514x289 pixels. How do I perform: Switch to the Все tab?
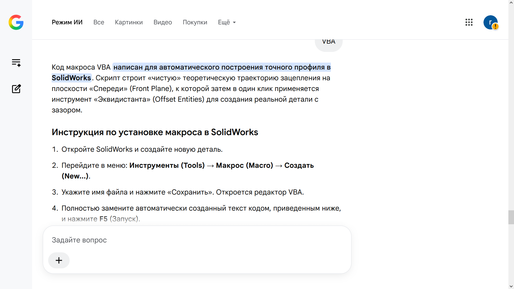click(99, 22)
